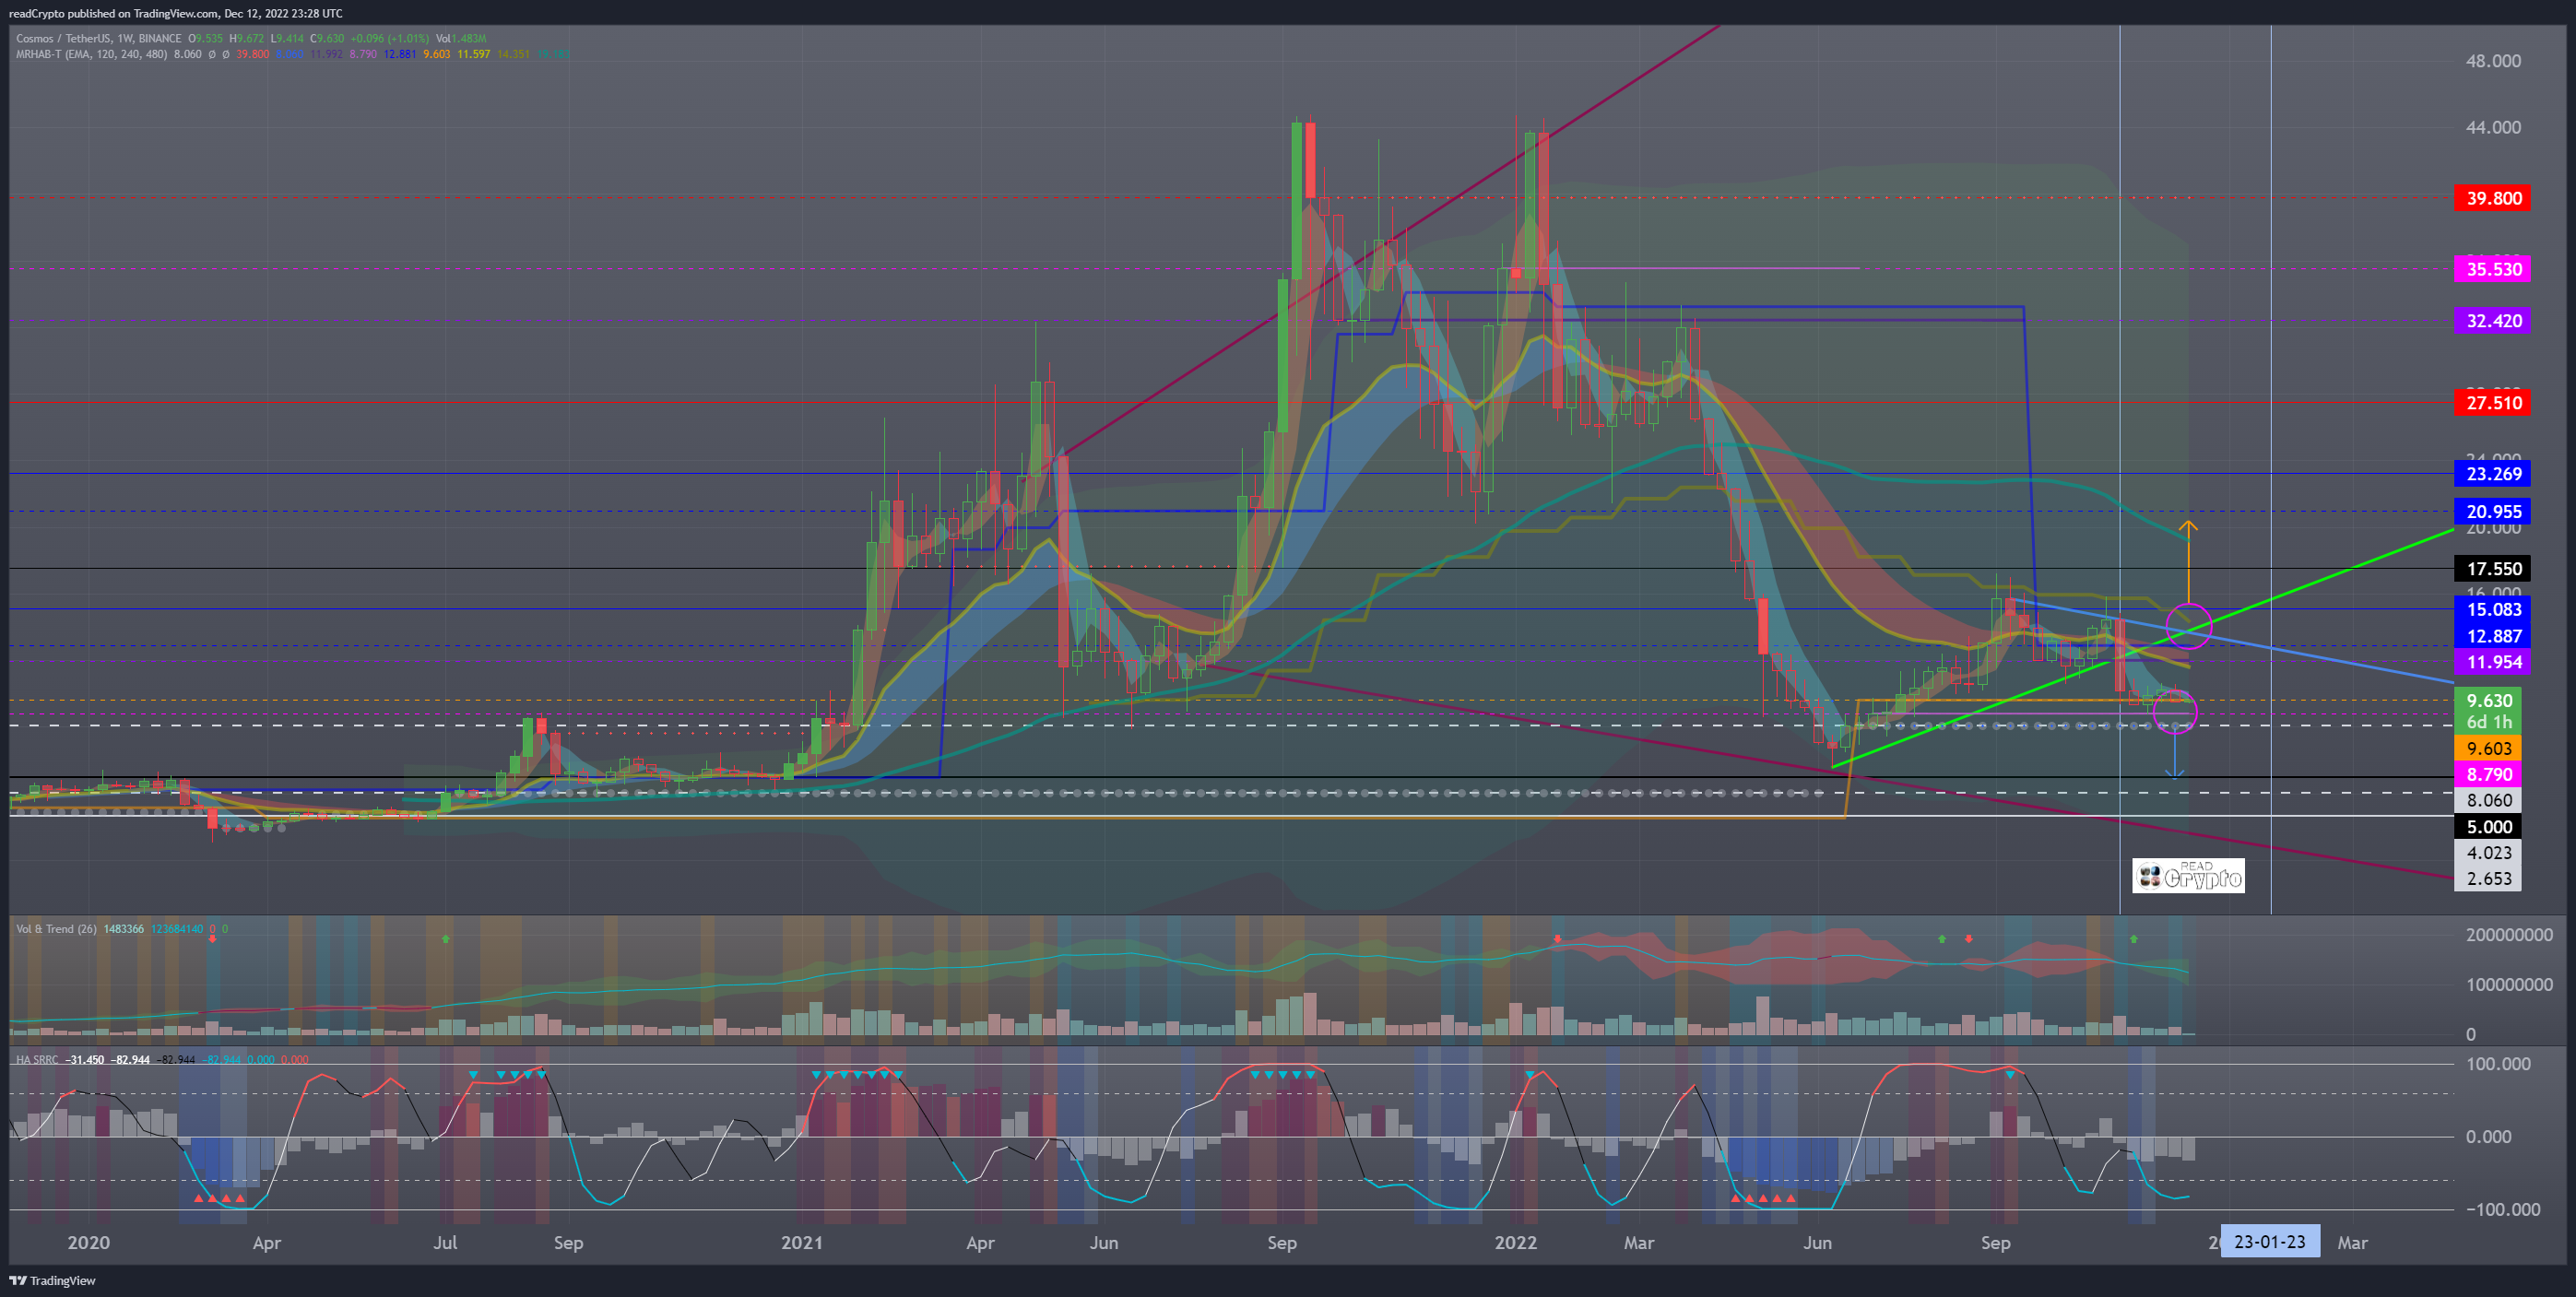Click the magenta 35.530 price axis label
This screenshot has height=1297, width=2576.
(x=2492, y=269)
